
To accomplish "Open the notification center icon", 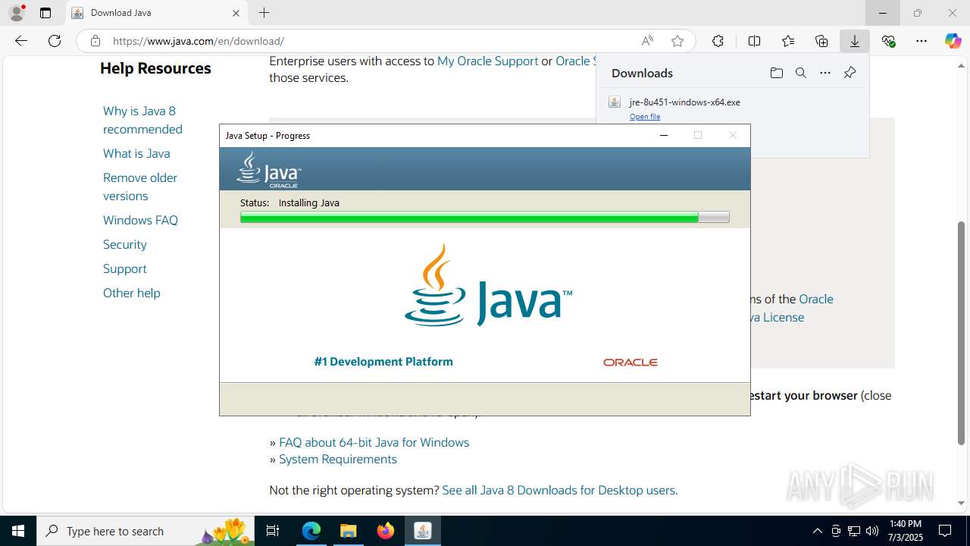I will tap(945, 531).
